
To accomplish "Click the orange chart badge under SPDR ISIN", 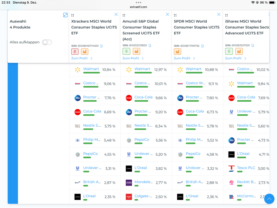I will 177,52.
